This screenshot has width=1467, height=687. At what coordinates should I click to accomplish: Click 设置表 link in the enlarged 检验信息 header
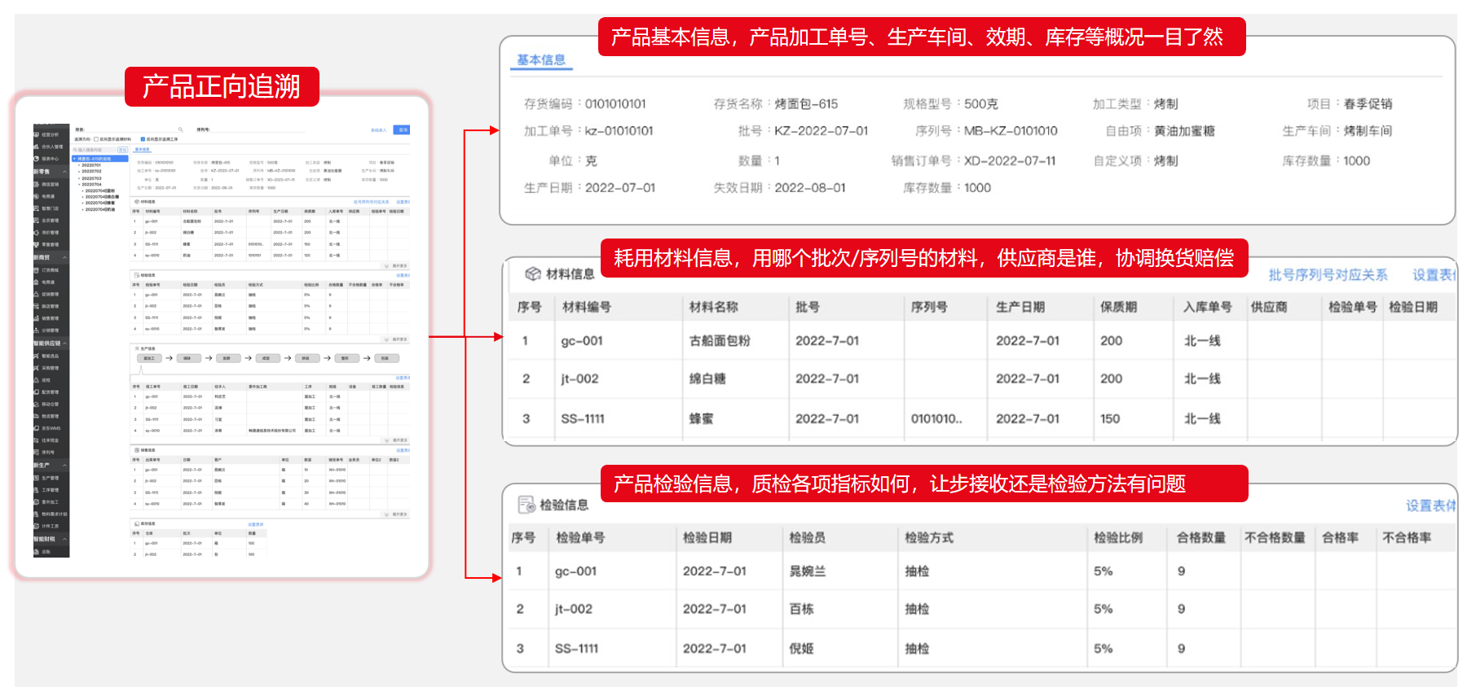click(1430, 505)
